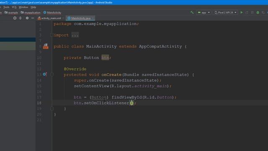The image size is (268, 151).
Task: Close the MainActivity.java tab
Action: (93, 18)
